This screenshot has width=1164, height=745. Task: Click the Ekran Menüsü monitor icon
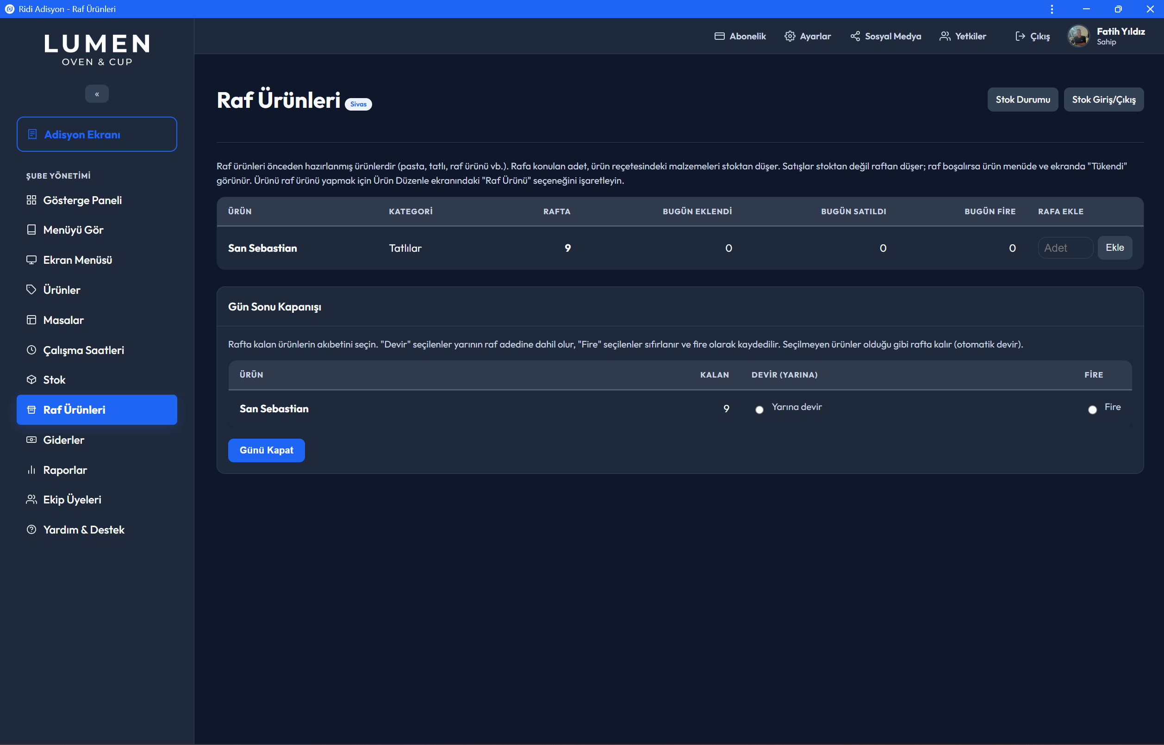[31, 260]
